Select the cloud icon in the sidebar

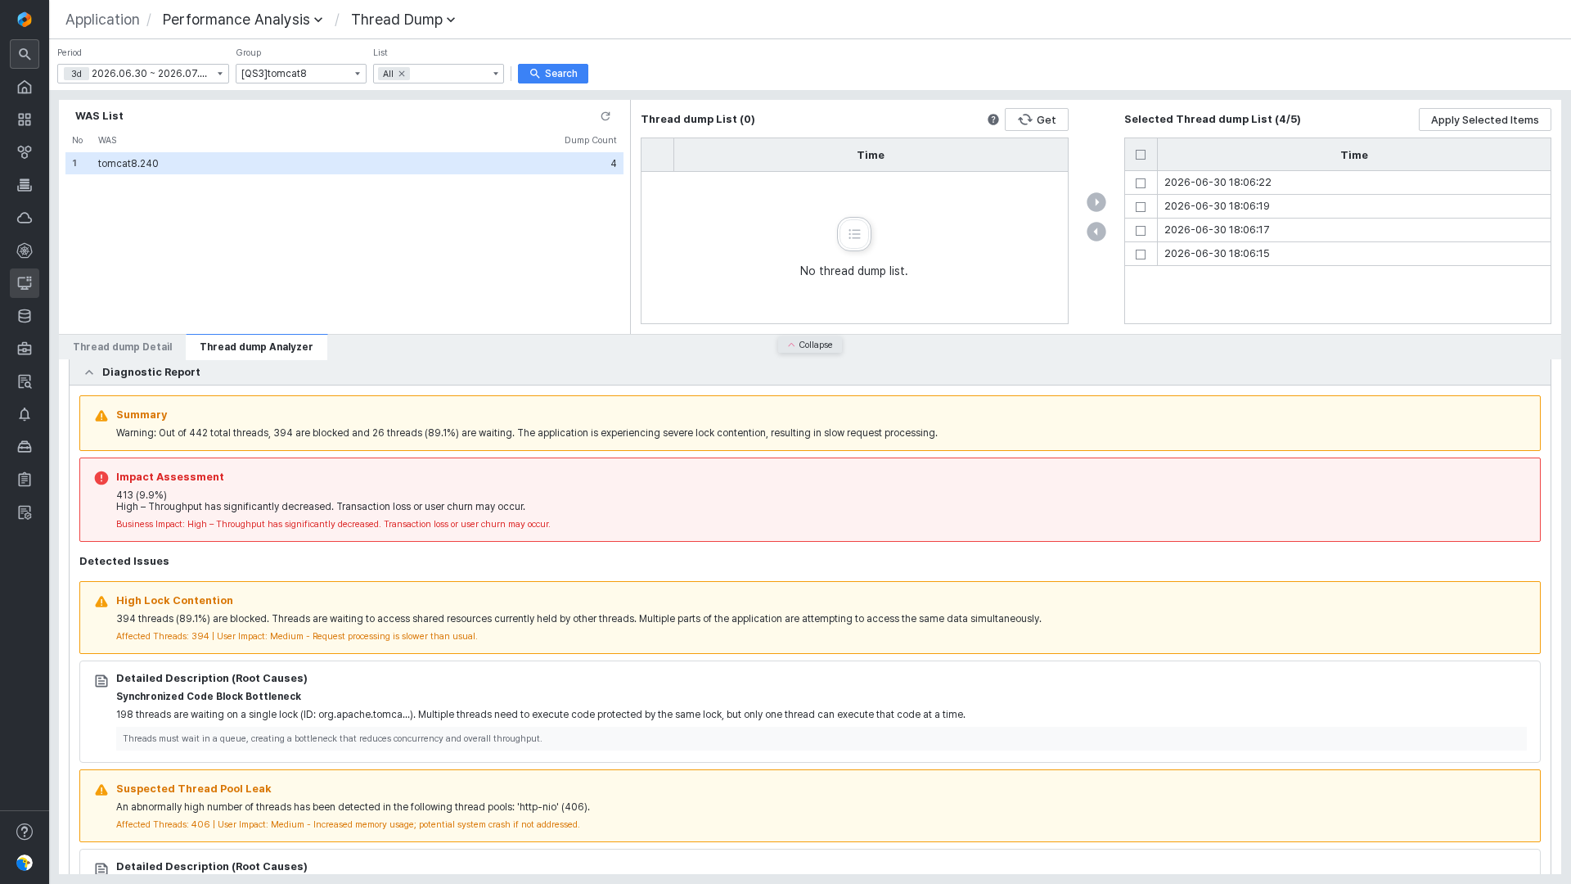pos(25,218)
